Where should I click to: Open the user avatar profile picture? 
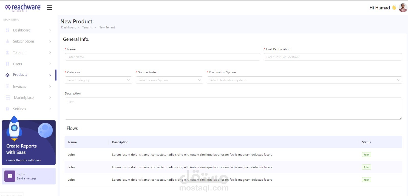(403, 8)
